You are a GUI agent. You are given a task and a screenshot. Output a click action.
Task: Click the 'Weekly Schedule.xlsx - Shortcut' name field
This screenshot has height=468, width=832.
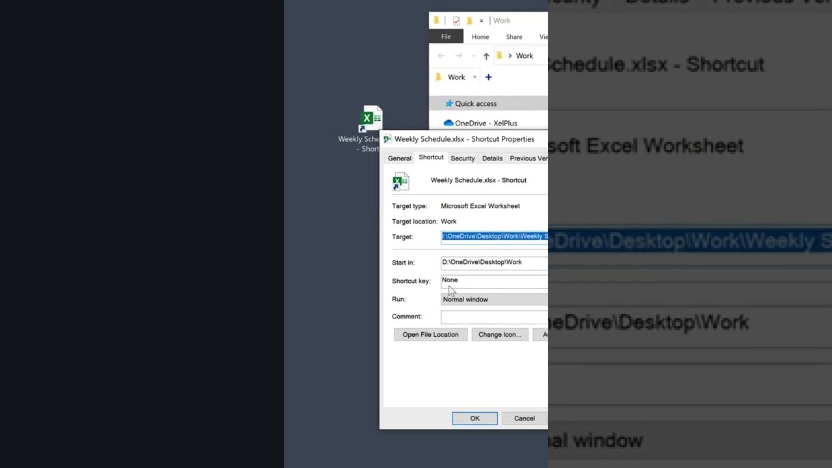[478, 180]
